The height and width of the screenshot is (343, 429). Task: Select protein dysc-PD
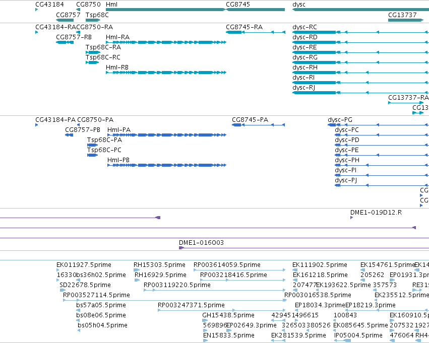(382, 145)
